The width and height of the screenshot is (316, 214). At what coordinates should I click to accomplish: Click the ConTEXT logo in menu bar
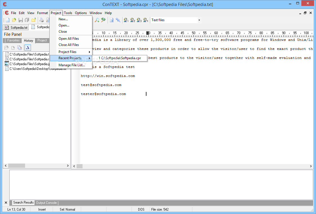click(7, 13)
